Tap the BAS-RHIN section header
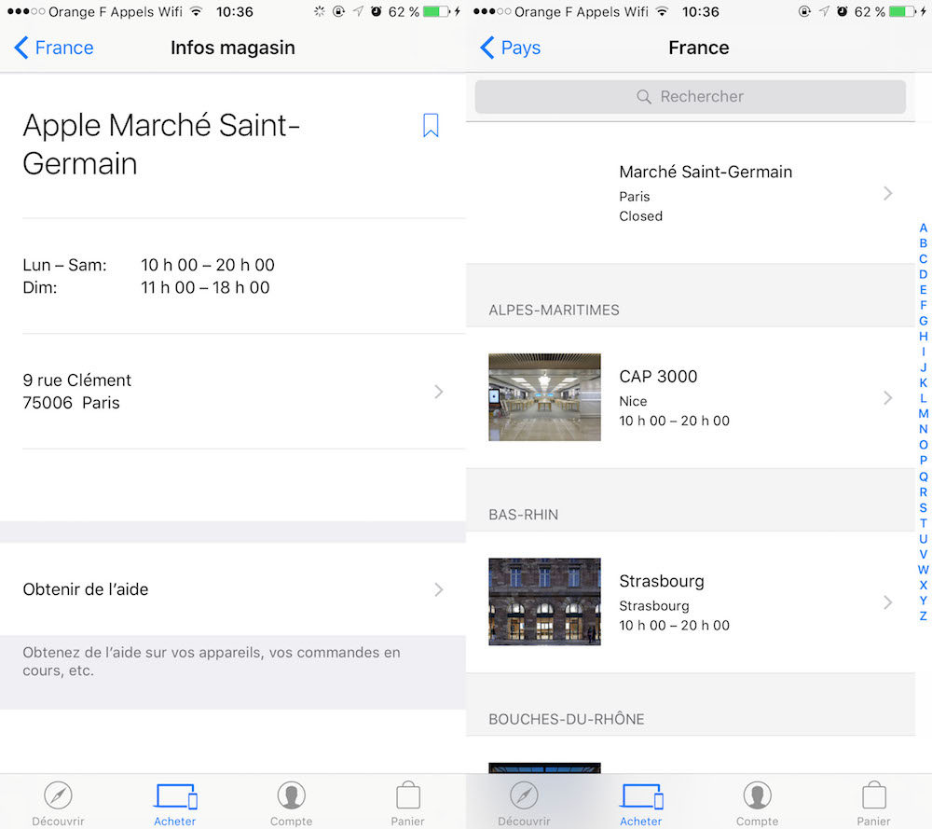This screenshot has height=829, width=932. (523, 515)
